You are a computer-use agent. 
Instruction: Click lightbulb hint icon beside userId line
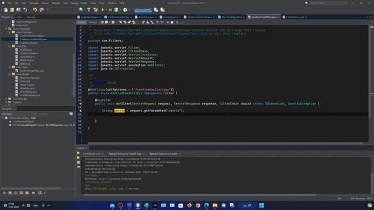81,110
